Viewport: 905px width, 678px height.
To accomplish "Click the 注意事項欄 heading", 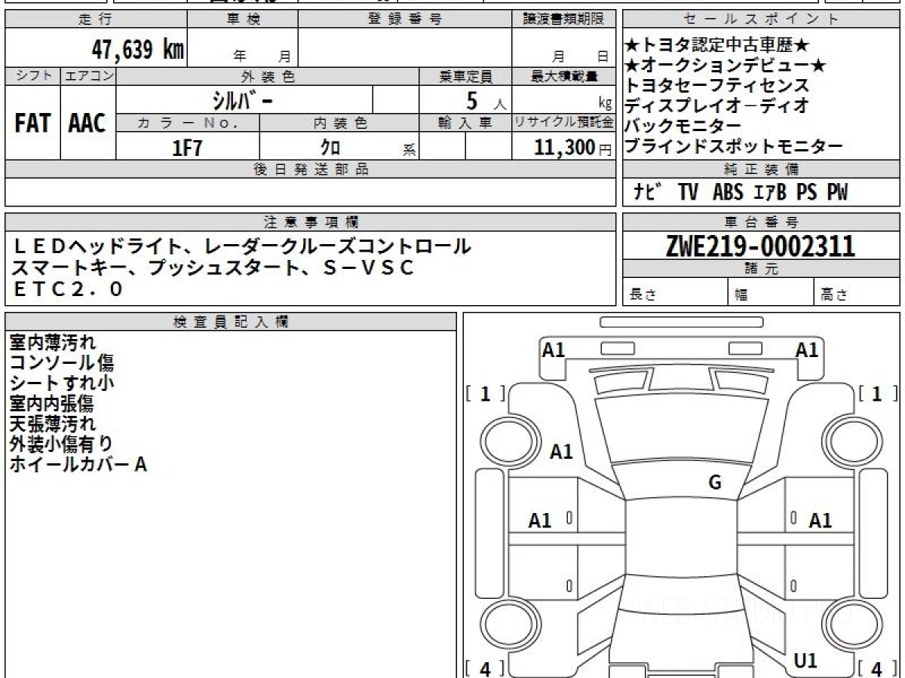I will click(x=310, y=222).
